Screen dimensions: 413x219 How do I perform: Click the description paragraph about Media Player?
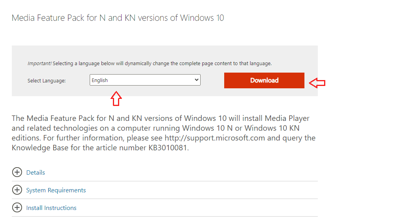(x=164, y=133)
